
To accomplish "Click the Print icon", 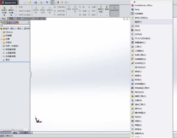I will pos(41,2).
